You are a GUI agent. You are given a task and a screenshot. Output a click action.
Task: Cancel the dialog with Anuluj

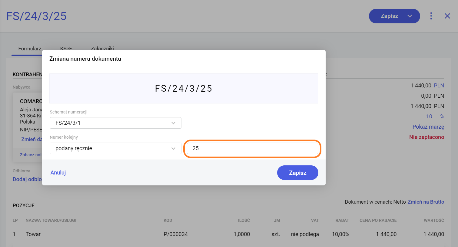[x=58, y=173]
